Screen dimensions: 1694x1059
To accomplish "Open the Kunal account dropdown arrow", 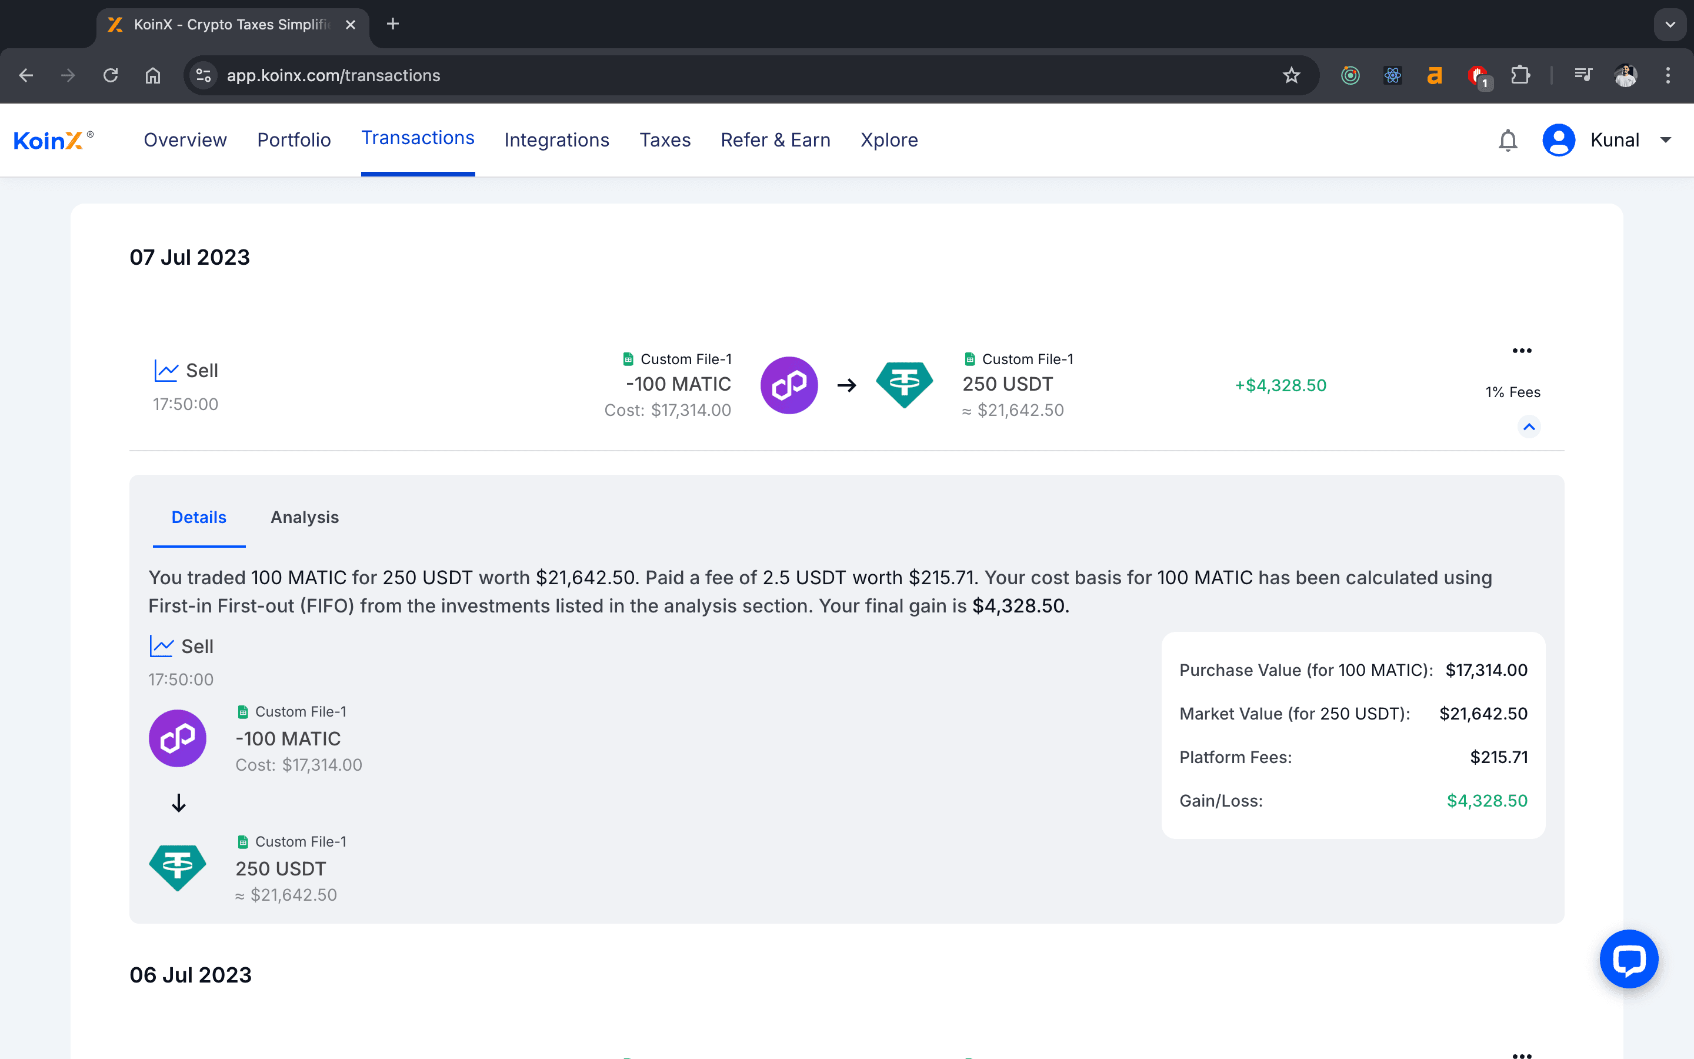I will [x=1666, y=140].
